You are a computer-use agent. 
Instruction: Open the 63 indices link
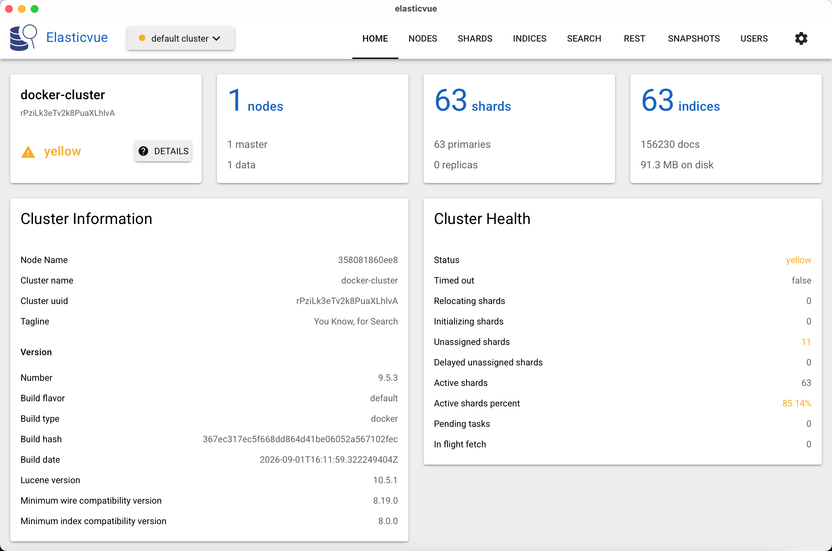tap(681, 101)
